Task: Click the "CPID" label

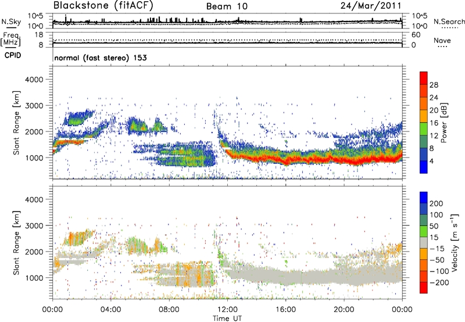Action: pos(13,55)
